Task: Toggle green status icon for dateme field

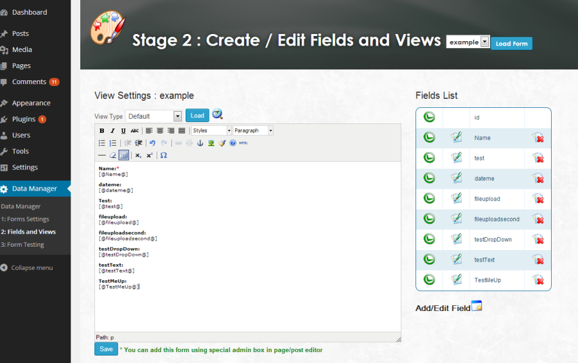Action: pos(429,178)
